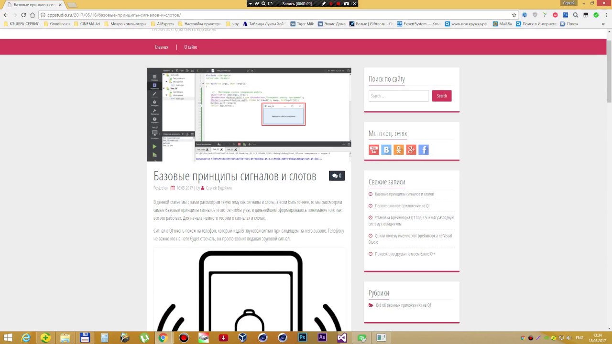This screenshot has height=344, width=612.
Task: Open After Effects from taskbar
Action: pyautogui.click(x=322, y=338)
